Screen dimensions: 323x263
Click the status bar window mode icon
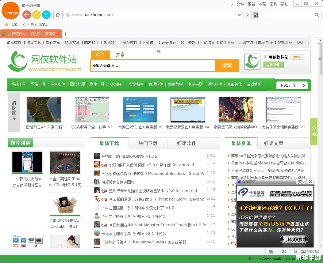point(271,252)
